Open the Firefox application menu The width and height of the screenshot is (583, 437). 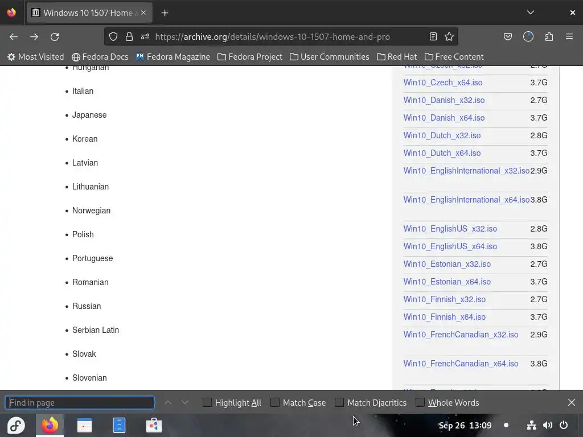(x=569, y=36)
